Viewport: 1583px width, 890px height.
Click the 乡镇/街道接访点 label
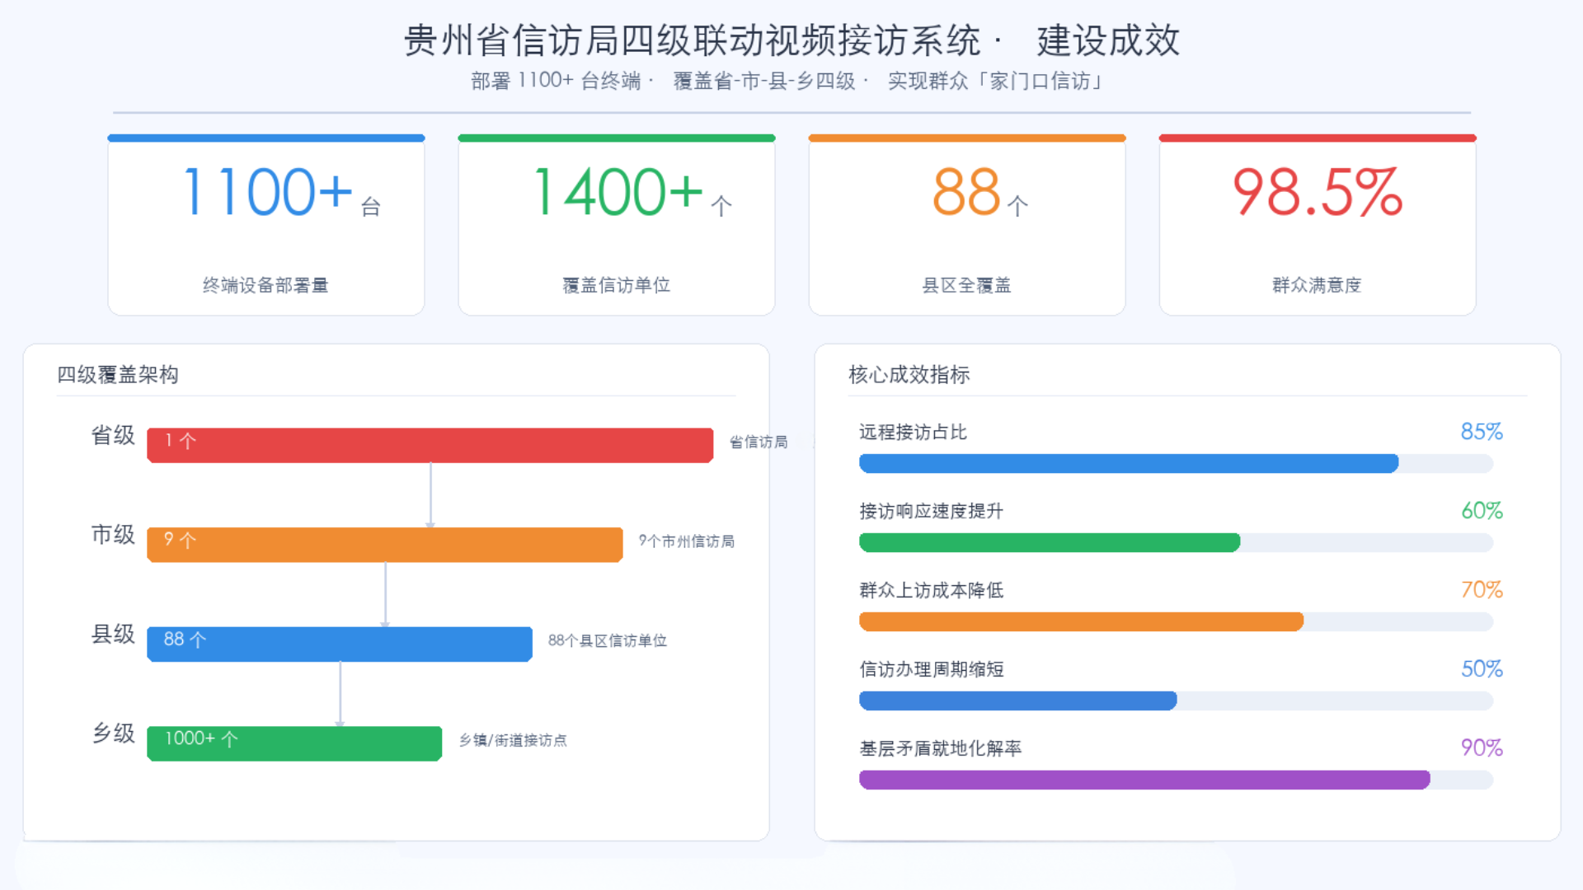coord(513,740)
